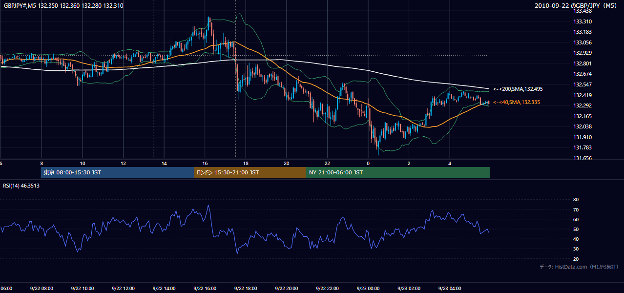Click hour label 22 under the price chart
This screenshot has width=624, height=293.
tap(327, 164)
